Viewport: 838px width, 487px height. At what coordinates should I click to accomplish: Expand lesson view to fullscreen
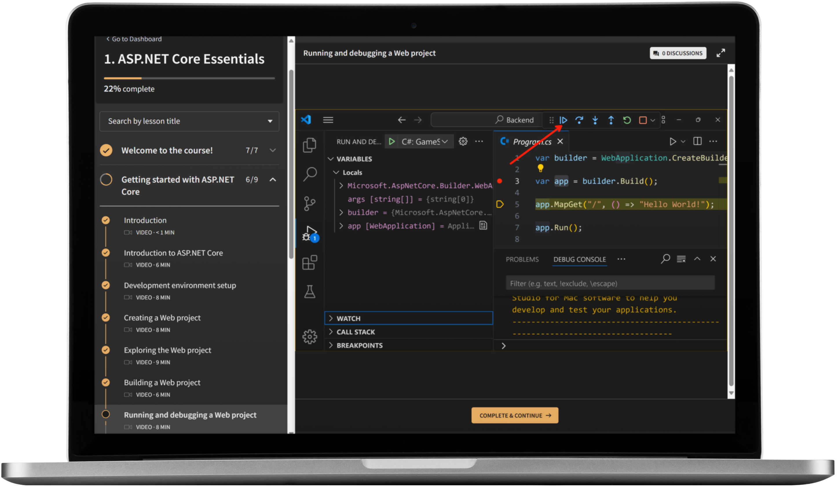tap(720, 53)
